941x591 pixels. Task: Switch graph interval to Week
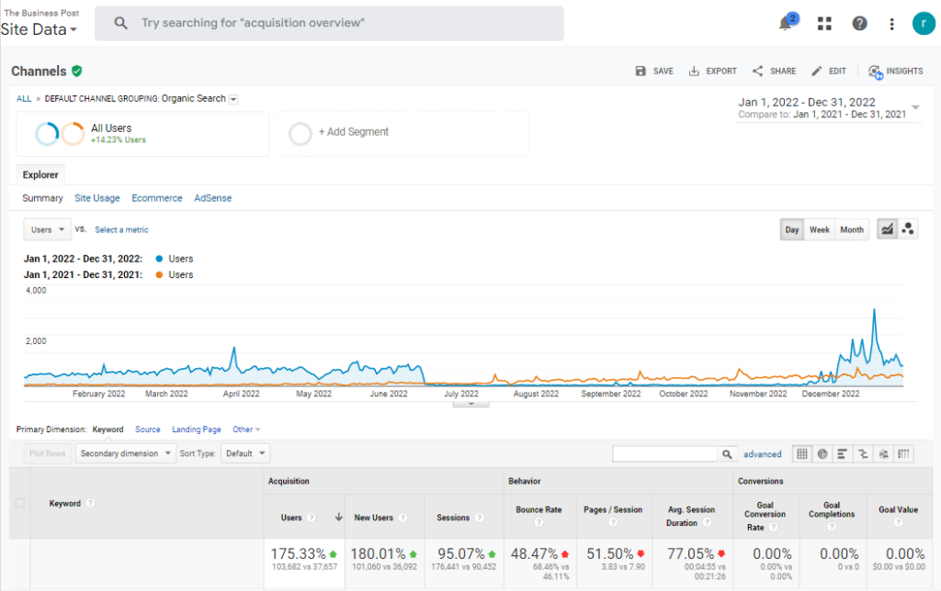tap(819, 229)
